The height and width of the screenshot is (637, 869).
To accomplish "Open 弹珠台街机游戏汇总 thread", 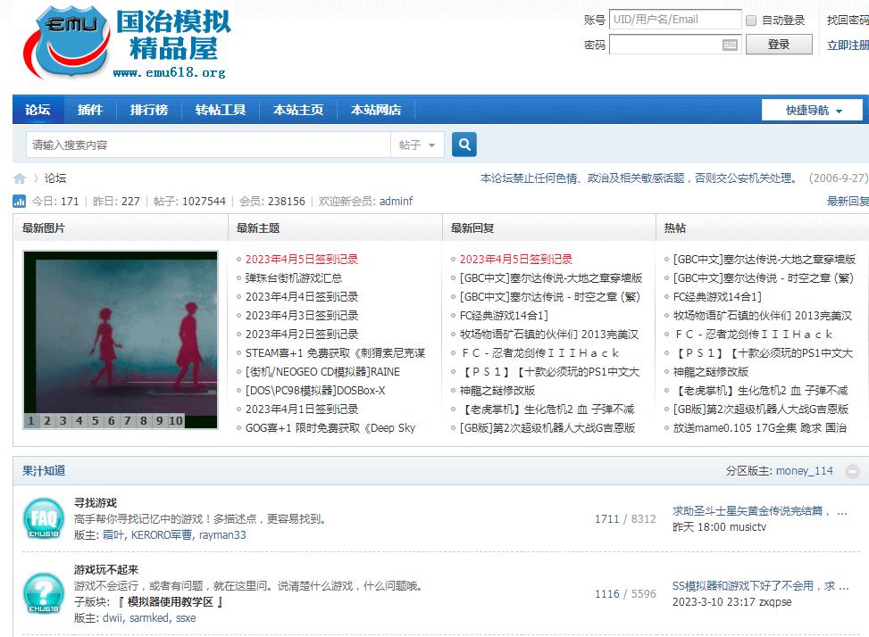I will pos(293,277).
